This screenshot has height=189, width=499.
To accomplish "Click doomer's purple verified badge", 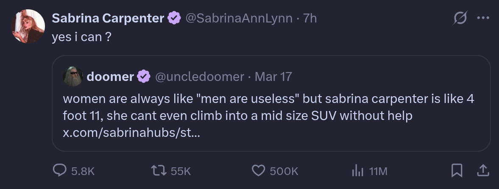I will [144, 77].
